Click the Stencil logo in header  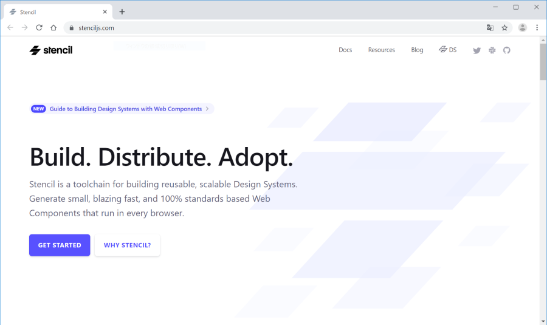click(51, 50)
